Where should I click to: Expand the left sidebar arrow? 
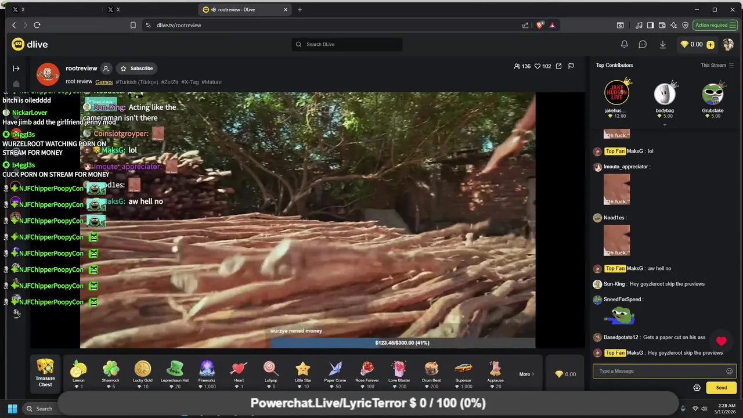16,69
